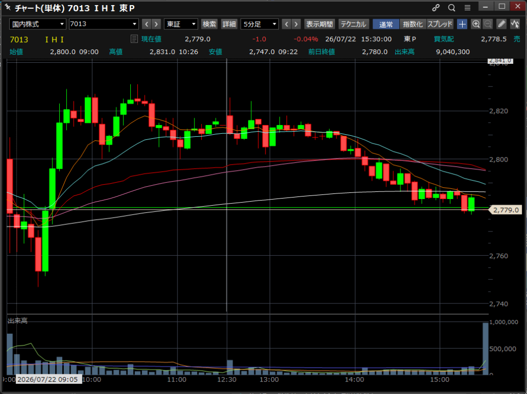This screenshot has width=527, height=394.
Task: Open the search magnifier in title bar
Action: [x=451, y=7]
